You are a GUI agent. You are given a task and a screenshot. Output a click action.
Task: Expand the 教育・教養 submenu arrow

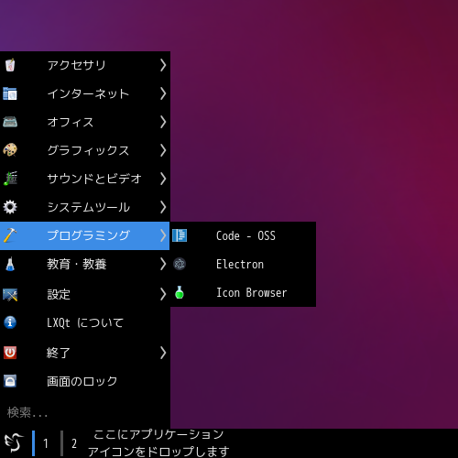tap(163, 264)
